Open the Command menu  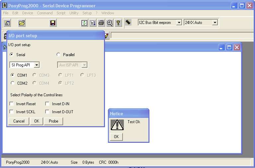44,13
